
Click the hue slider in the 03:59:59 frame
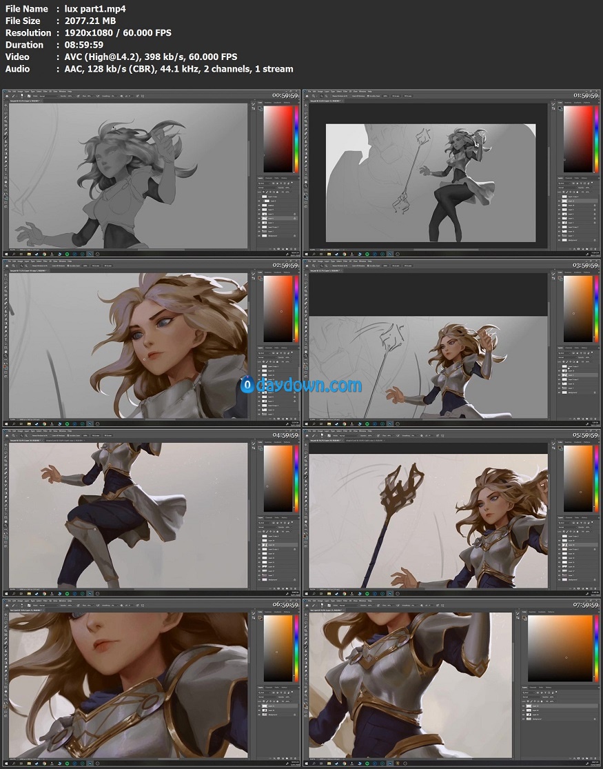596,308
